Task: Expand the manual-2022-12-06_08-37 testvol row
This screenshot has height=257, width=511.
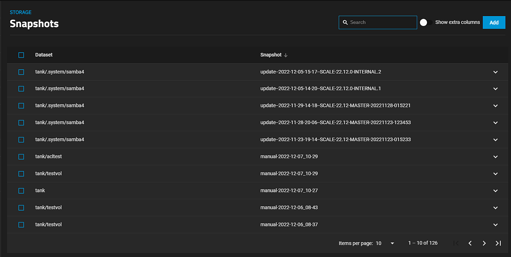Action: click(x=495, y=224)
